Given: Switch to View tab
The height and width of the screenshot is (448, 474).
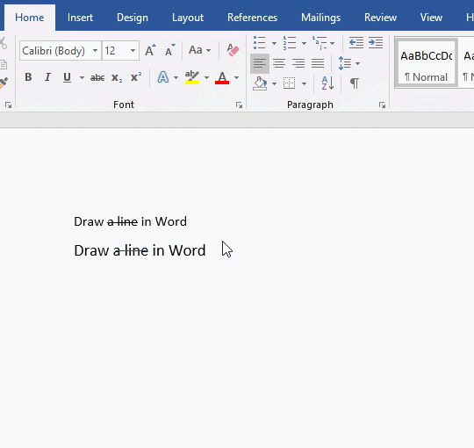Looking at the screenshot, I should 431,18.
